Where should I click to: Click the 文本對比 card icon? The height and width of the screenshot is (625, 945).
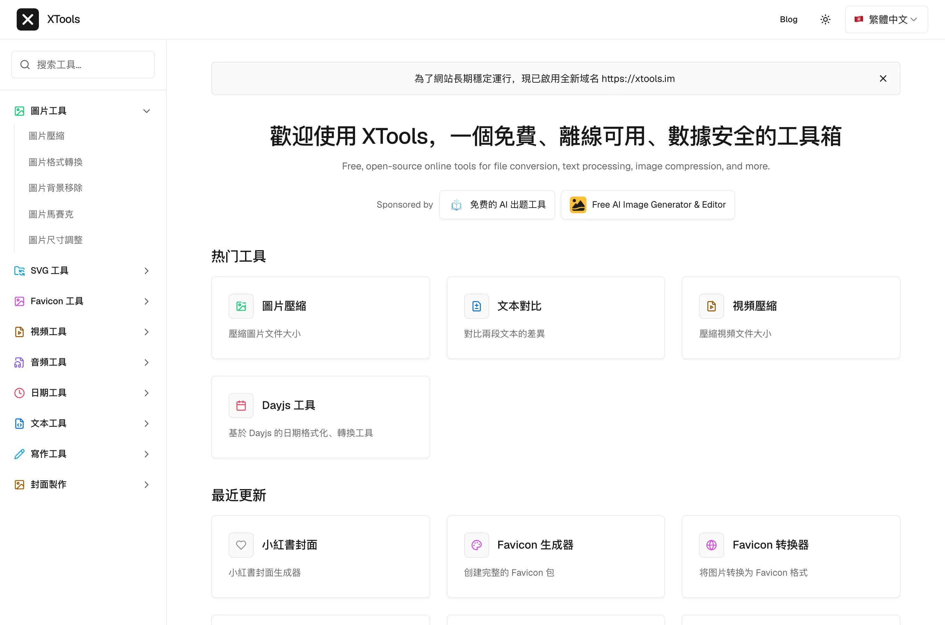click(476, 306)
